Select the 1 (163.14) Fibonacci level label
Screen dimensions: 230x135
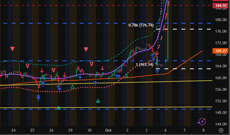click(145, 65)
